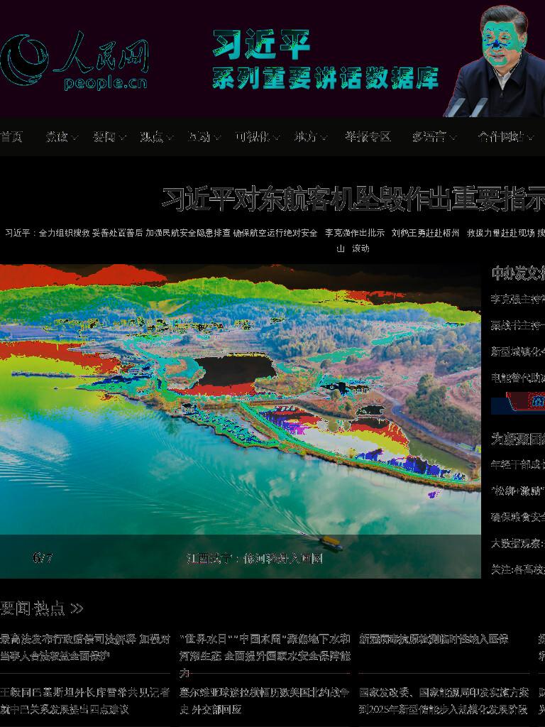Expand the 观点 dropdown menu
The width and height of the screenshot is (545, 727).
coord(156,137)
